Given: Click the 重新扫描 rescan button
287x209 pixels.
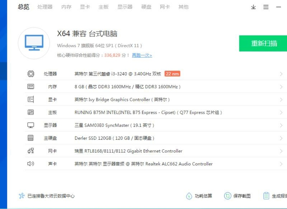Looking at the screenshot, I should pos(263,43).
